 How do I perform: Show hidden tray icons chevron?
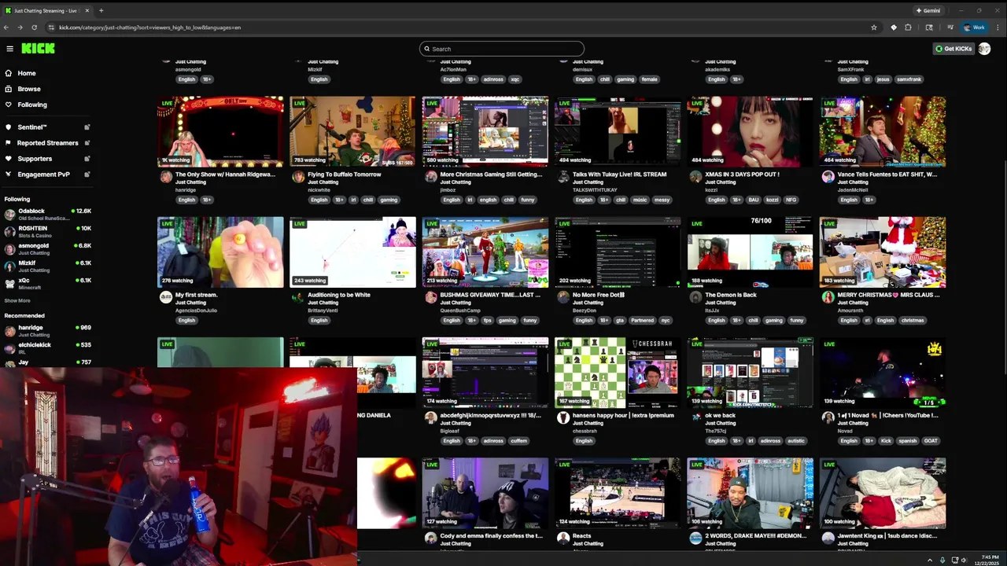[x=930, y=560]
